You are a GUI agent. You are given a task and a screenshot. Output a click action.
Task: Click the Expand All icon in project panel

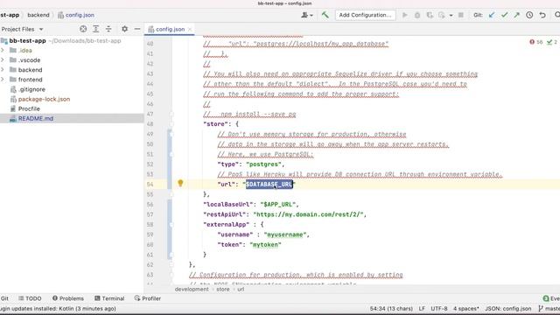click(x=95, y=29)
